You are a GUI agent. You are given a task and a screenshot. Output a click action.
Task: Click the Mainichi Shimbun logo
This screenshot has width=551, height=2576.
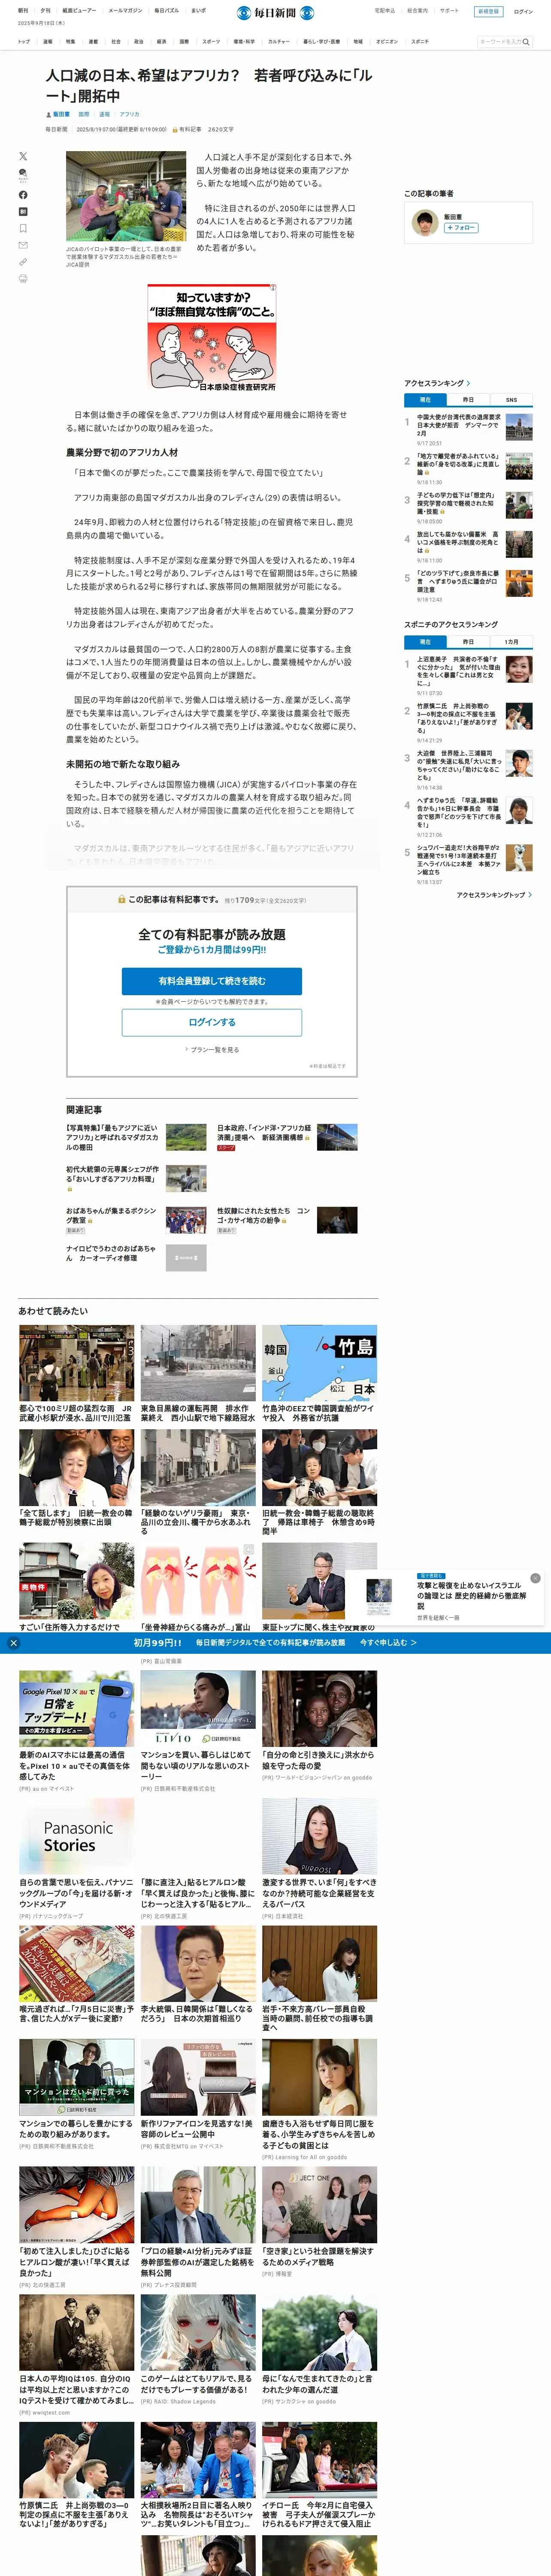click(275, 12)
